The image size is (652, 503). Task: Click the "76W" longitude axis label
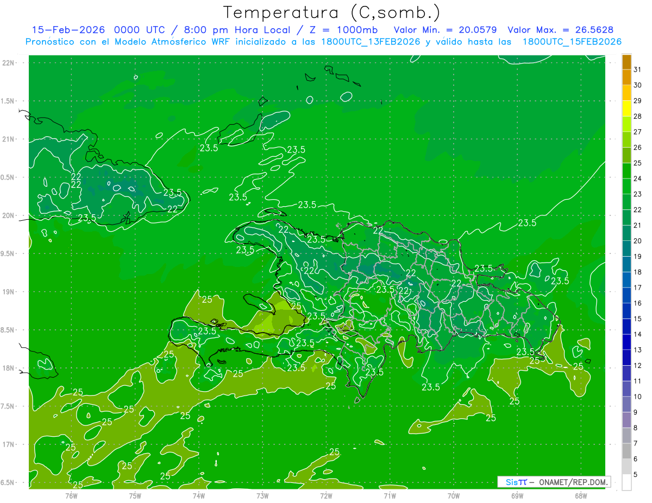[71, 495]
